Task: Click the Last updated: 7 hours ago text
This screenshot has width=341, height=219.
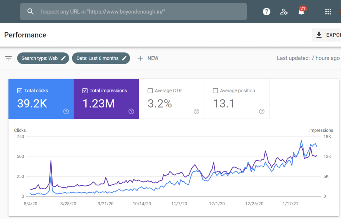Action: coord(308,58)
